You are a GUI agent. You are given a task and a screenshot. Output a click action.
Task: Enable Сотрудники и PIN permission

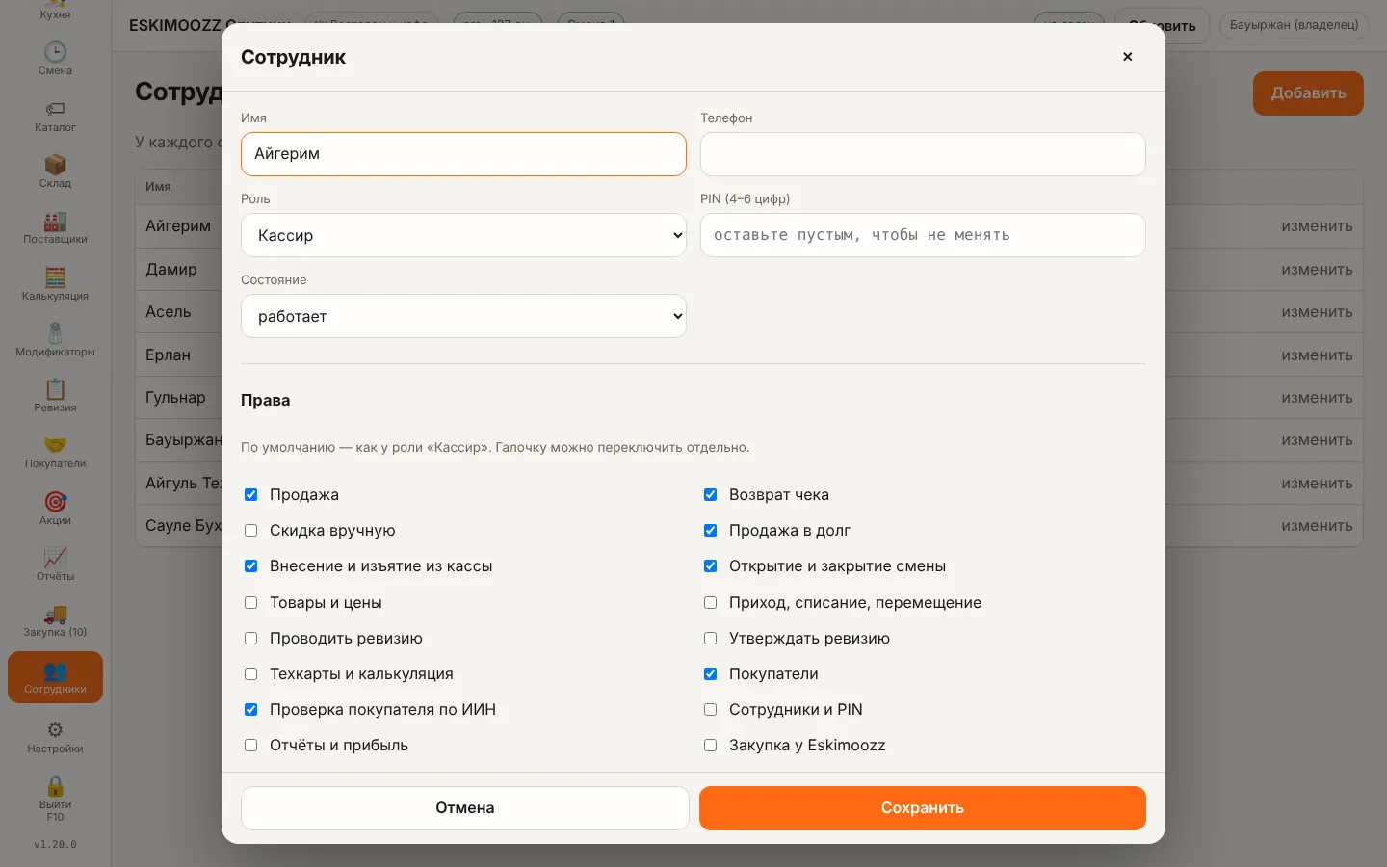[710, 710]
